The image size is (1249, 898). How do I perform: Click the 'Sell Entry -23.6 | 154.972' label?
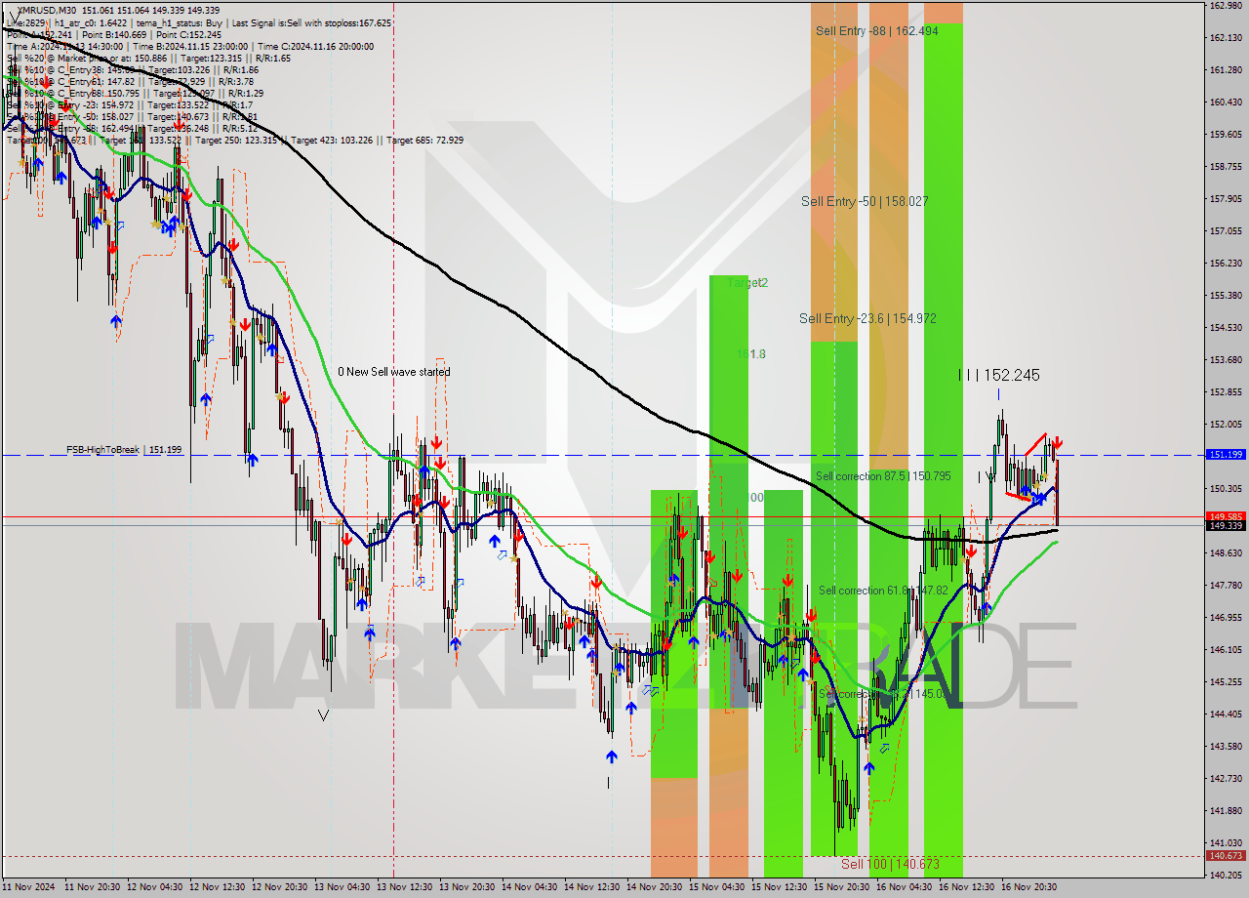coord(868,319)
